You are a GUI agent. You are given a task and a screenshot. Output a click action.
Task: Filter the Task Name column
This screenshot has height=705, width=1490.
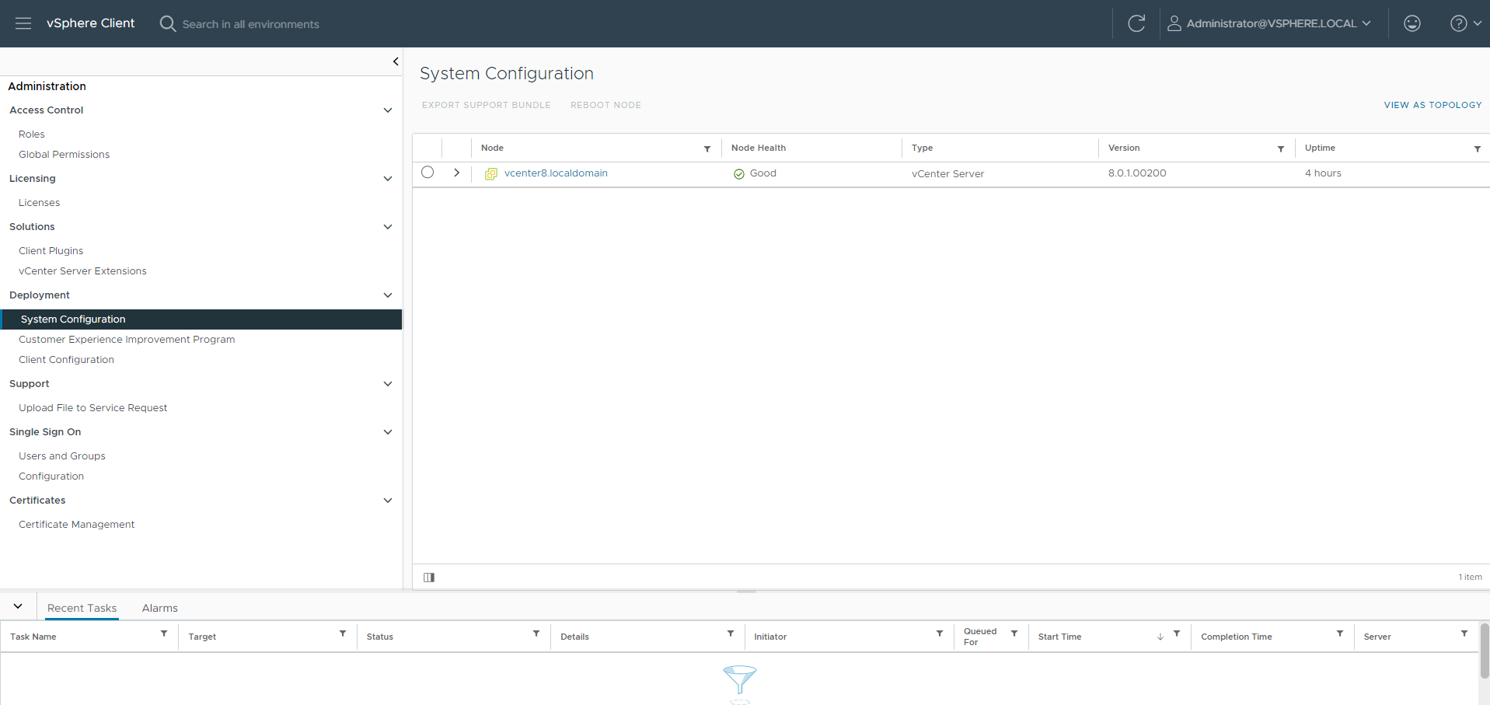(x=164, y=633)
